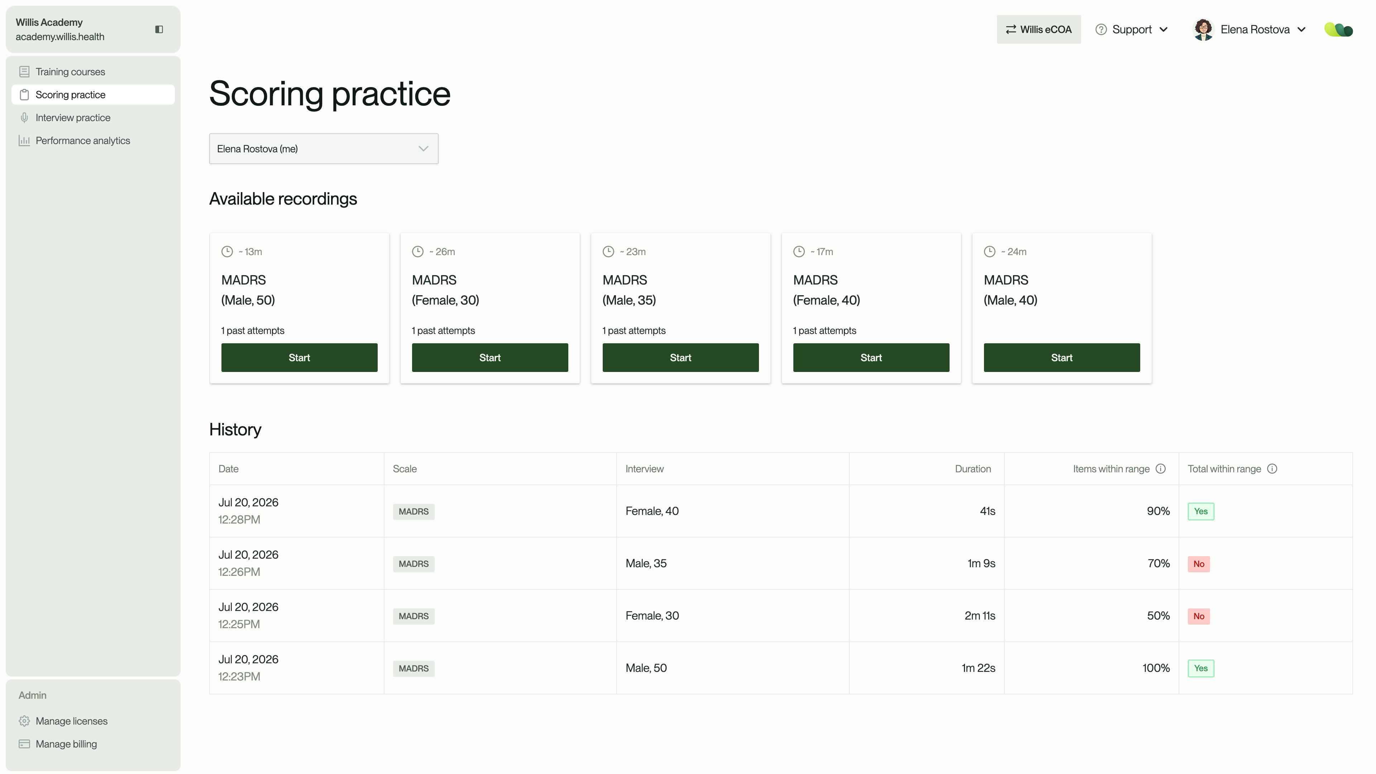Start the MADRS (Male, 35) recording
1376x774 pixels.
(x=680, y=358)
